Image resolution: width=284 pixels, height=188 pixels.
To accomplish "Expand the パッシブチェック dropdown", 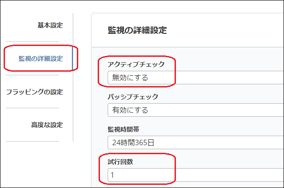I will pyautogui.click(x=195, y=110).
